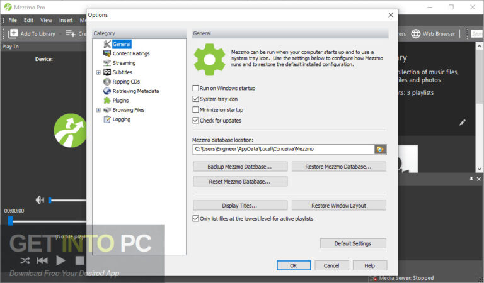Enable Run on Windows startup
The height and width of the screenshot is (283, 484).
(x=196, y=88)
